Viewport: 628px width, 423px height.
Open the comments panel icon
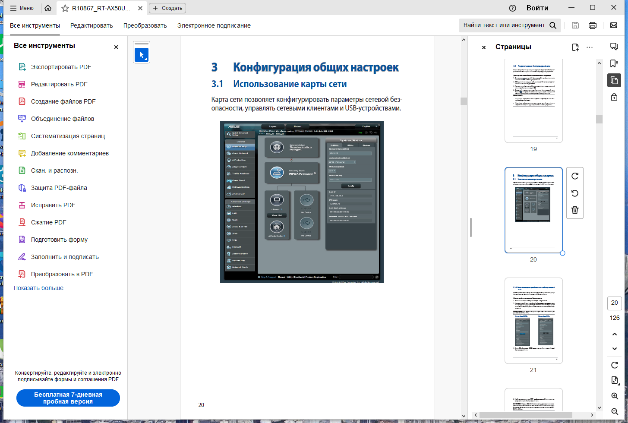(x=614, y=47)
